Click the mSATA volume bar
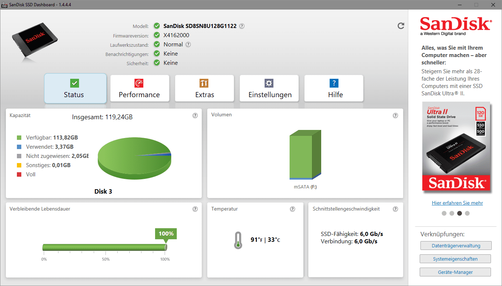This screenshot has width=502, height=286. click(x=305, y=155)
